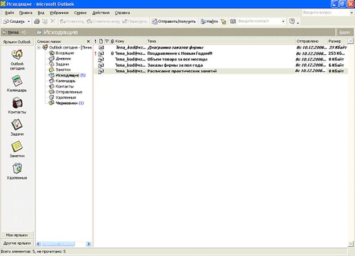355x256 pixels.
Task: Click importance mark on Поздравление с Новым Годом row
Action: point(96,54)
